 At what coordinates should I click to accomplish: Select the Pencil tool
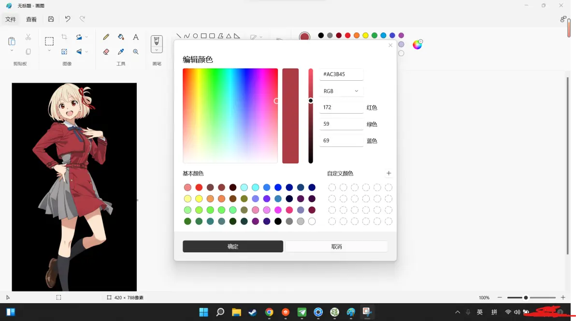coord(106,37)
